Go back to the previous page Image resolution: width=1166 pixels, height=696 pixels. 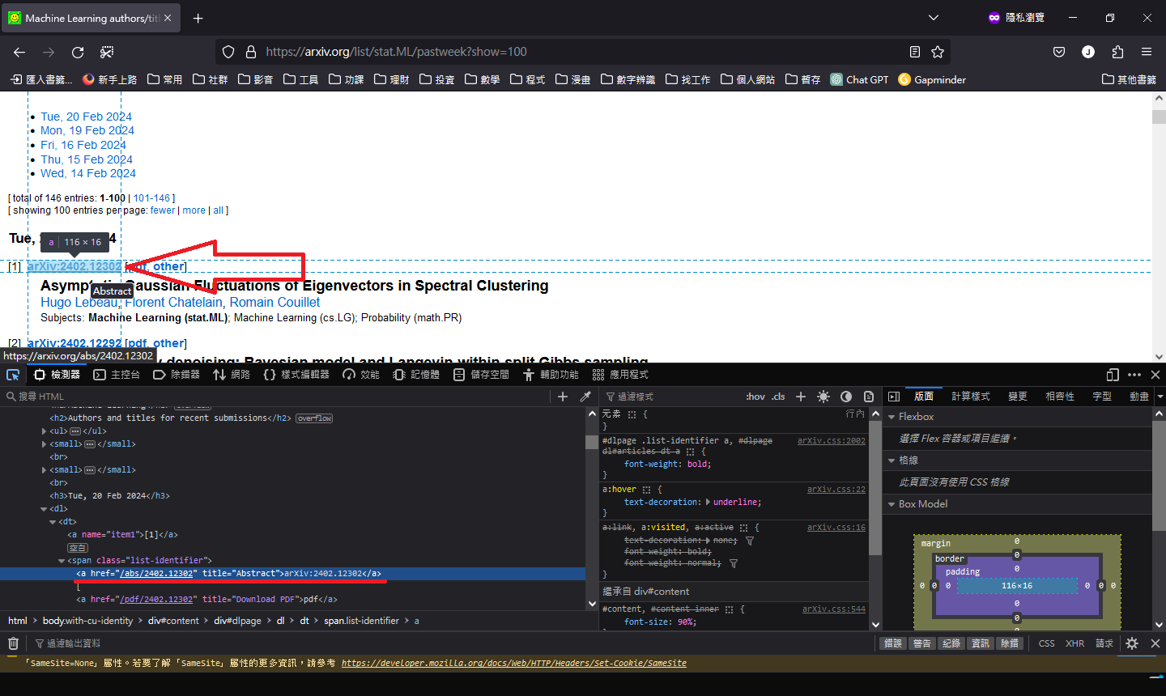[x=19, y=52]
